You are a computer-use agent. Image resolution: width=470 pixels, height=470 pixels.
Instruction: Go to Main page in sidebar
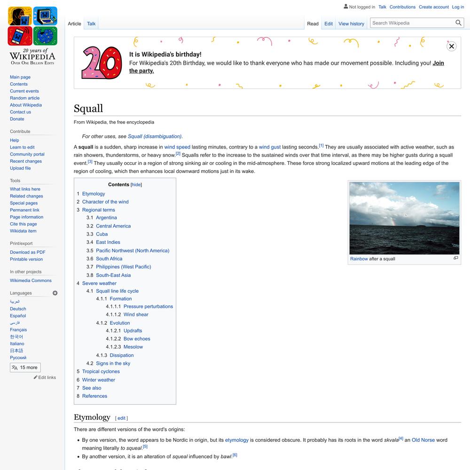click(20, 77)
